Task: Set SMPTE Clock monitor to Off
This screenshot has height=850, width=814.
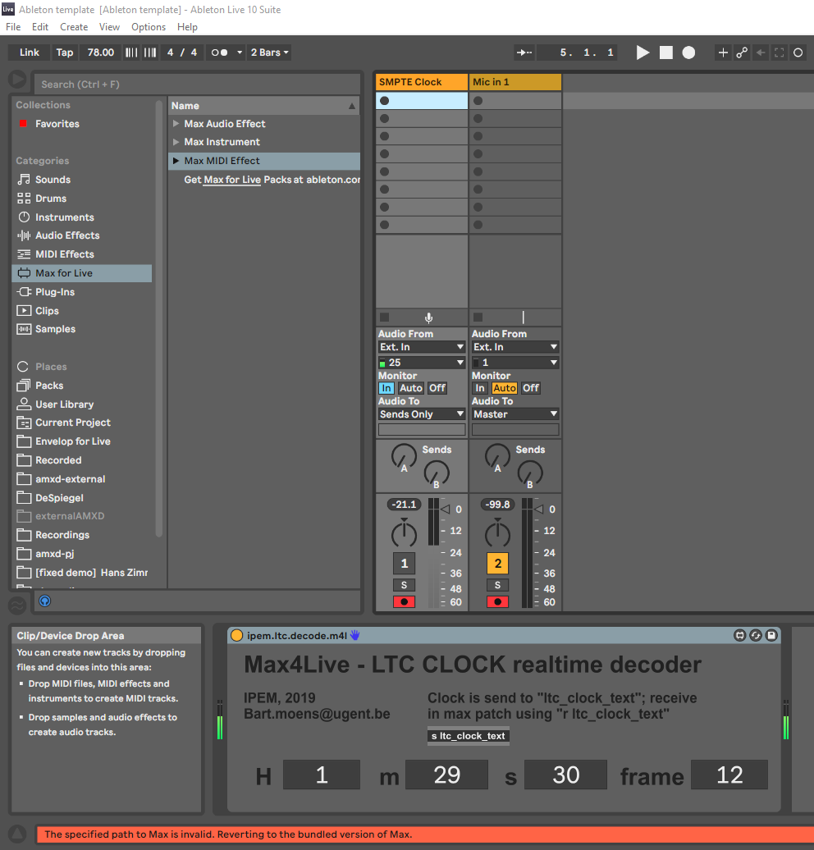Action: (x=437, y=388)
